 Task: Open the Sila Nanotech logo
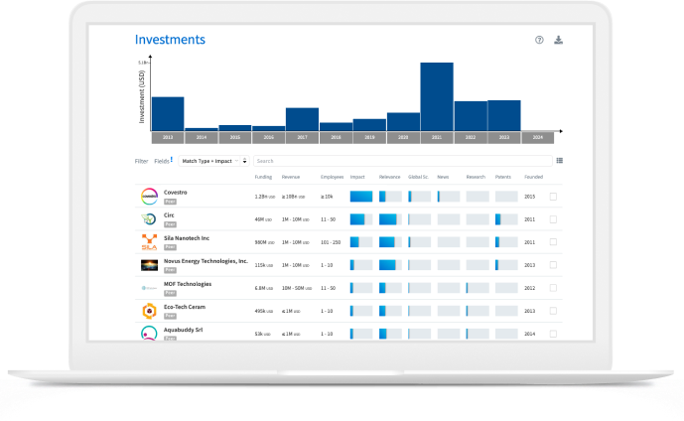click(149, 242)
